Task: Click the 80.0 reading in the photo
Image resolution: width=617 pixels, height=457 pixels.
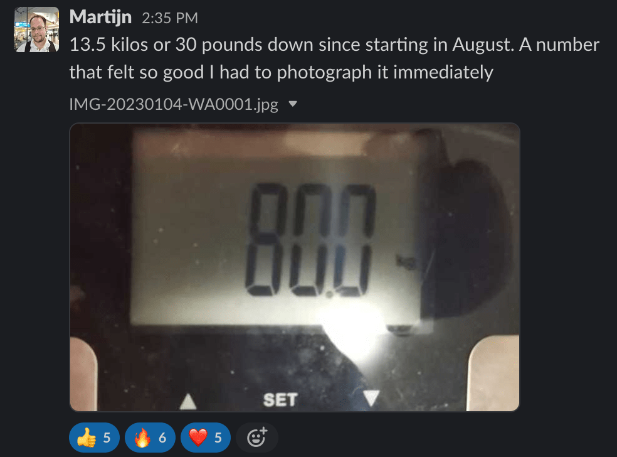Action: [x=310, y=240]
